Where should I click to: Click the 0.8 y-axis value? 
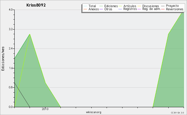[x=11, y=87]
